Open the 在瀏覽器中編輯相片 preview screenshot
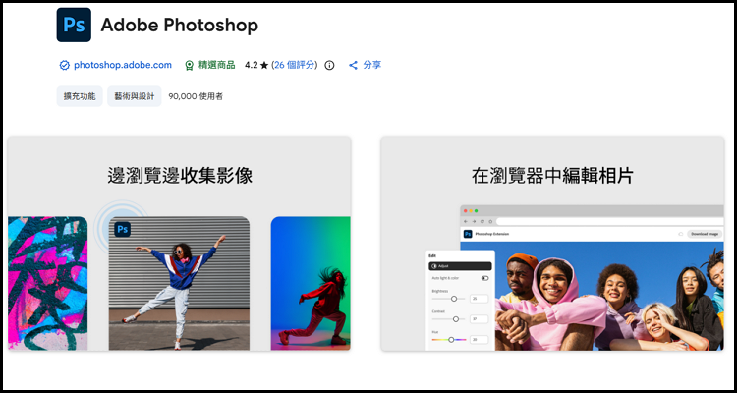This screenshot has width=737, height=393. coord(552,243)
